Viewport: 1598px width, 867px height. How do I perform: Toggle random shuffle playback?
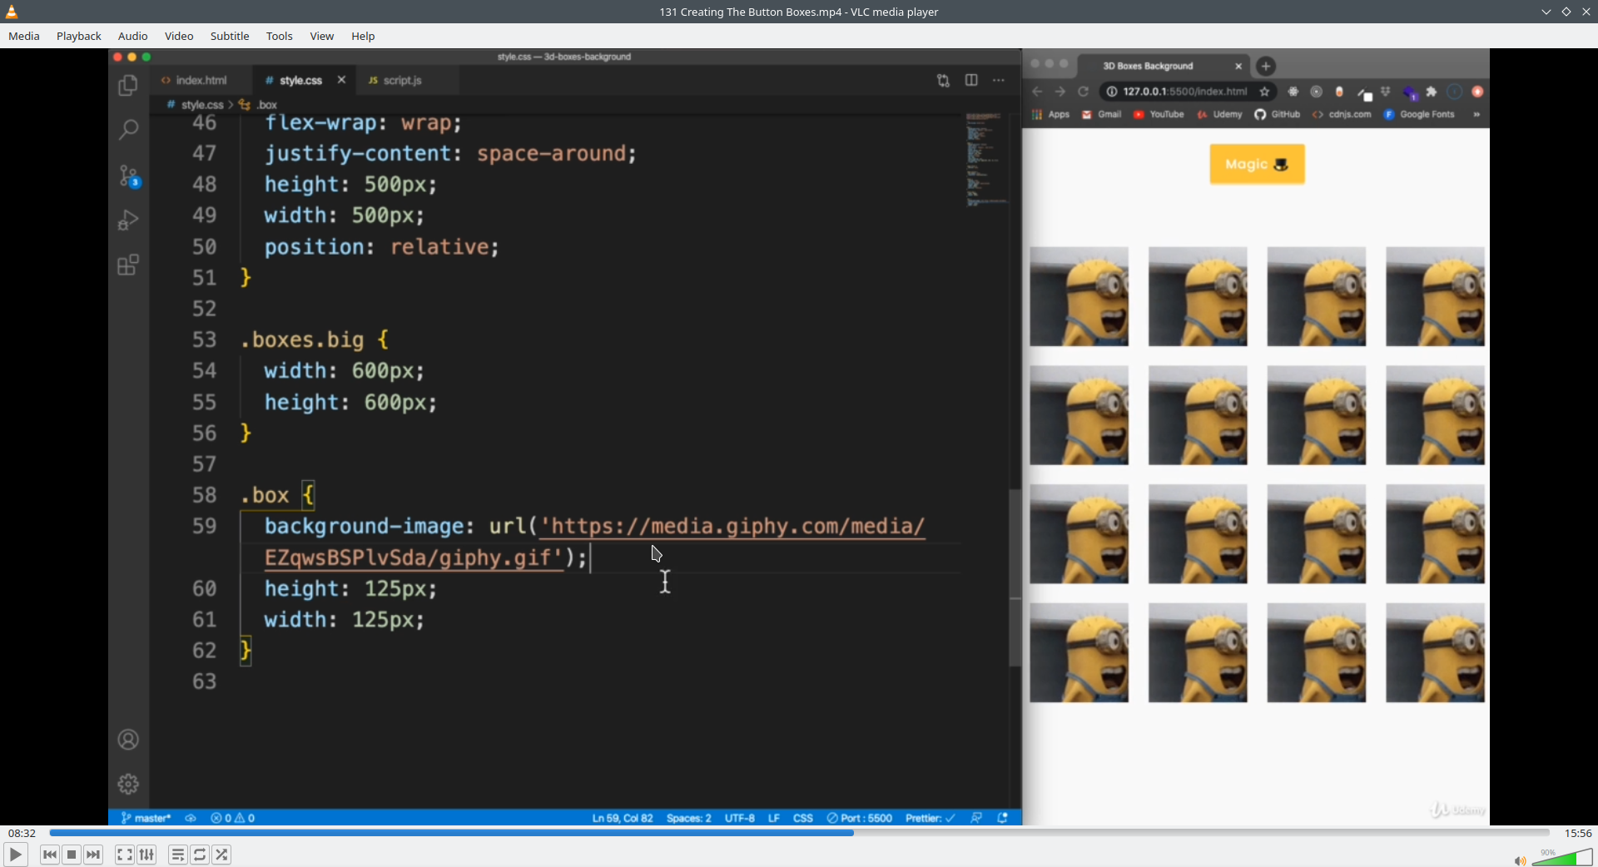[221, 855]
